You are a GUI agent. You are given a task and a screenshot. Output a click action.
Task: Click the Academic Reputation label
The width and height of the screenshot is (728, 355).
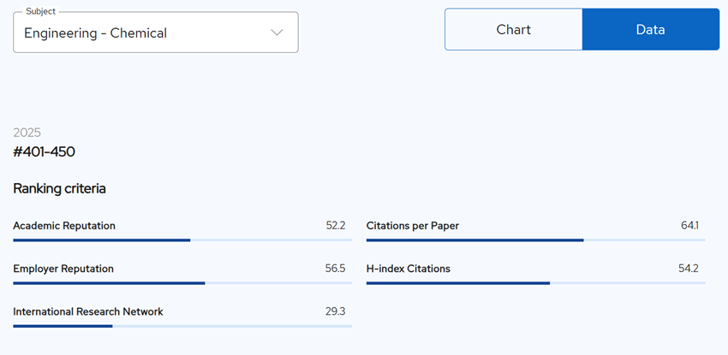coord(64,226)
